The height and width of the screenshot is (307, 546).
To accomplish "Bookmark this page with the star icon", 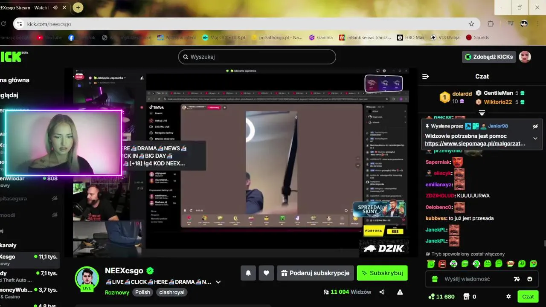I will point(471,24).
